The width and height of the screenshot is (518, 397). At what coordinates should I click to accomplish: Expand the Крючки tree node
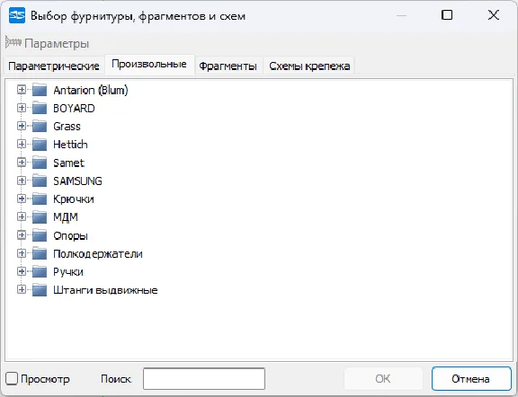click(x=22, y=198)
